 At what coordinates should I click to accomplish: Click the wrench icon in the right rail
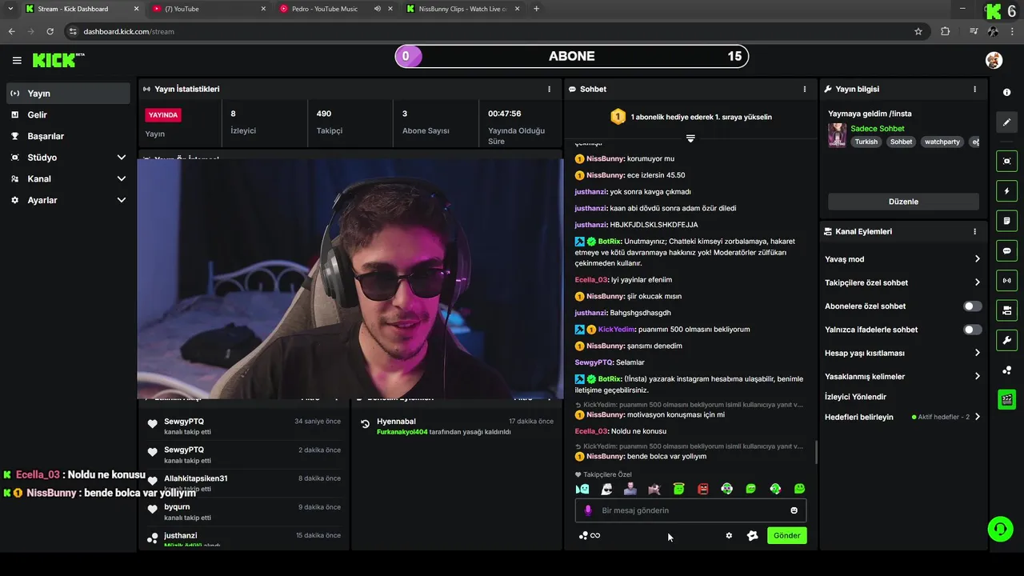(x=1006, y=340)
